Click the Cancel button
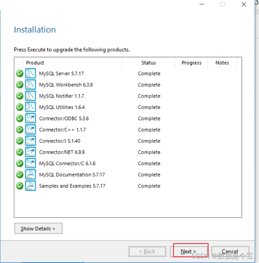Screen dimensions: 259x263 pos(230,251)
